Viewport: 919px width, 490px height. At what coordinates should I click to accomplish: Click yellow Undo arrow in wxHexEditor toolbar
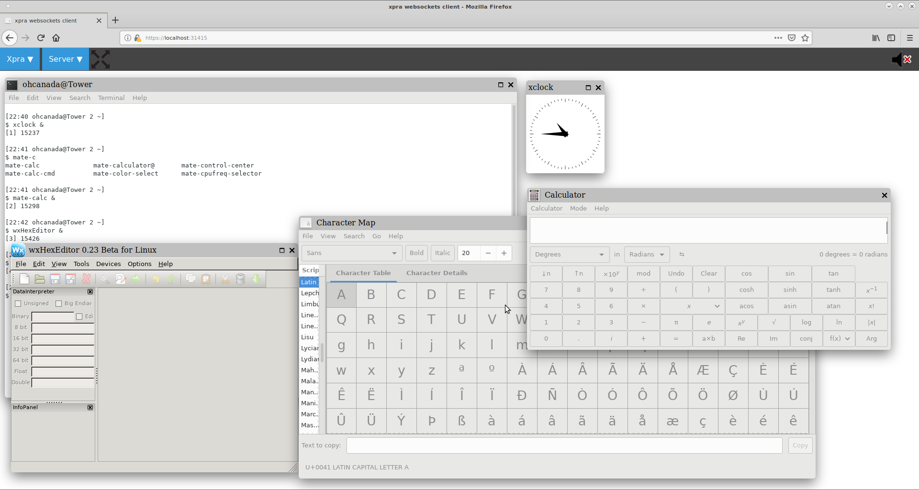[x=156, y=279]
